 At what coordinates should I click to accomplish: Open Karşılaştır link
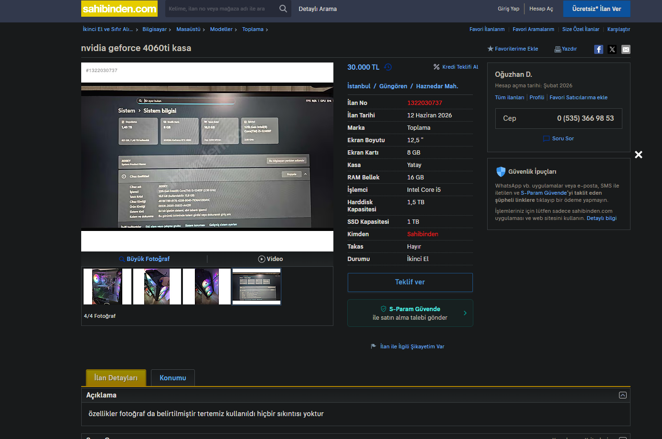pos(619,29)
